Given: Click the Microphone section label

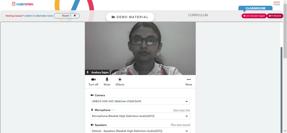Looking at the screenshot, I should pos(102,110).
